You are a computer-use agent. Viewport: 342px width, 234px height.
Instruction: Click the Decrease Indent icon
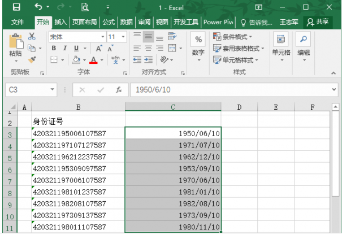(137, 59)
